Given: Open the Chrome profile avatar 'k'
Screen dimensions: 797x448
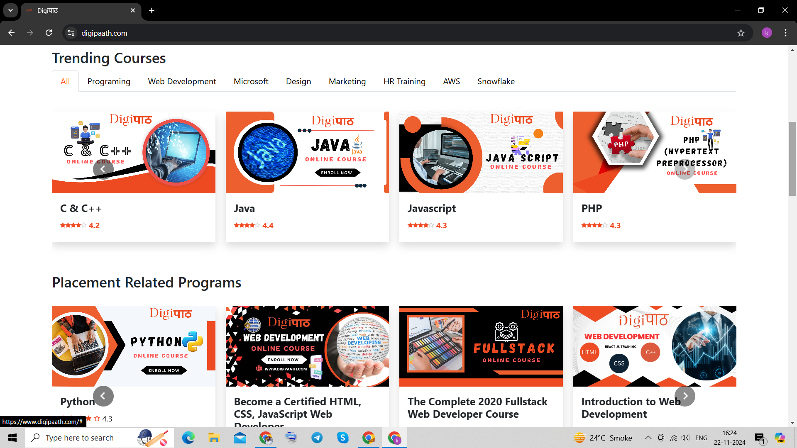Looking at the screenshot, I should click(x=767, y=33).
